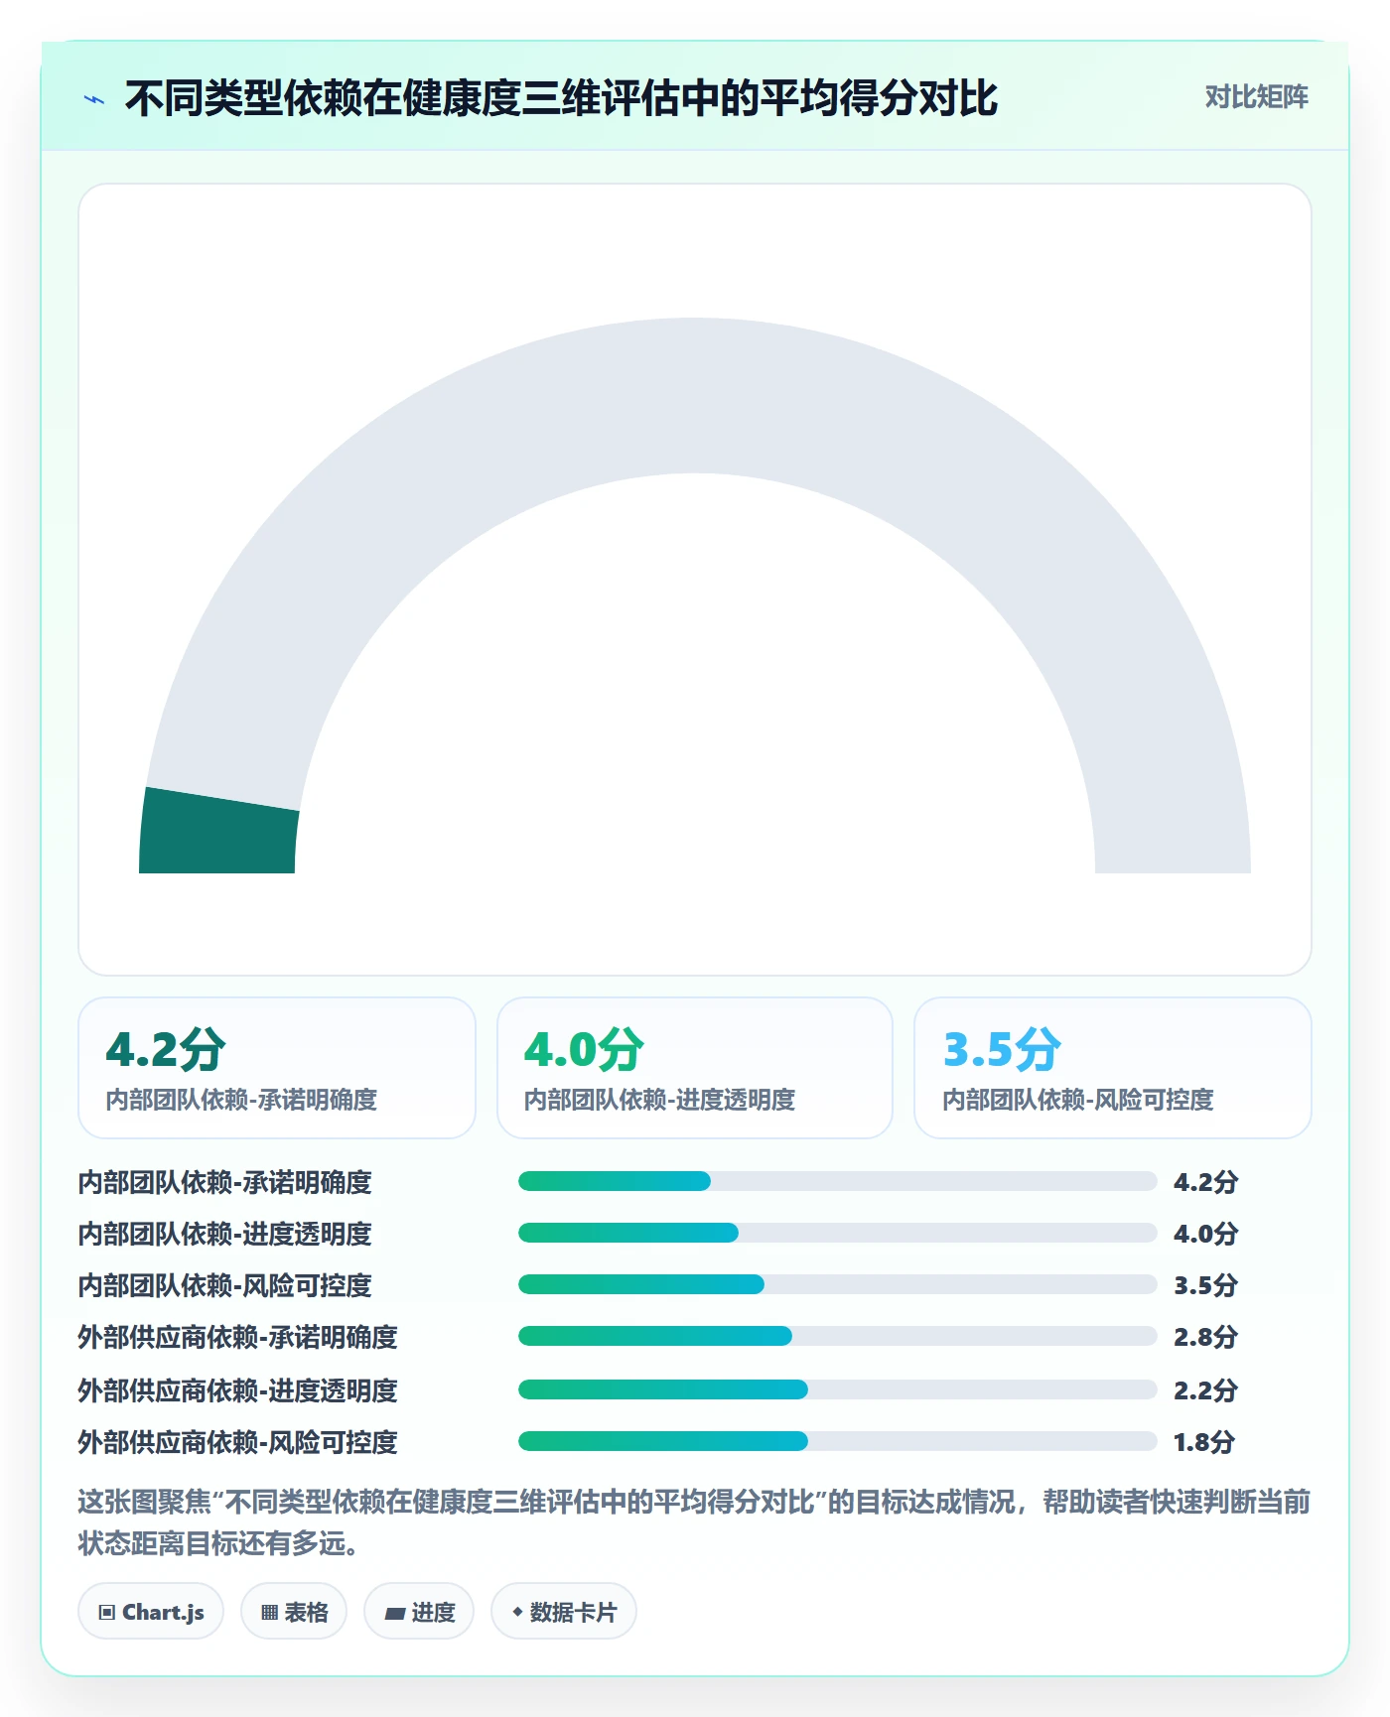
Task: Click the chart title 不同类型依赖在健康度三维评估
Action: tap(561, 98)
